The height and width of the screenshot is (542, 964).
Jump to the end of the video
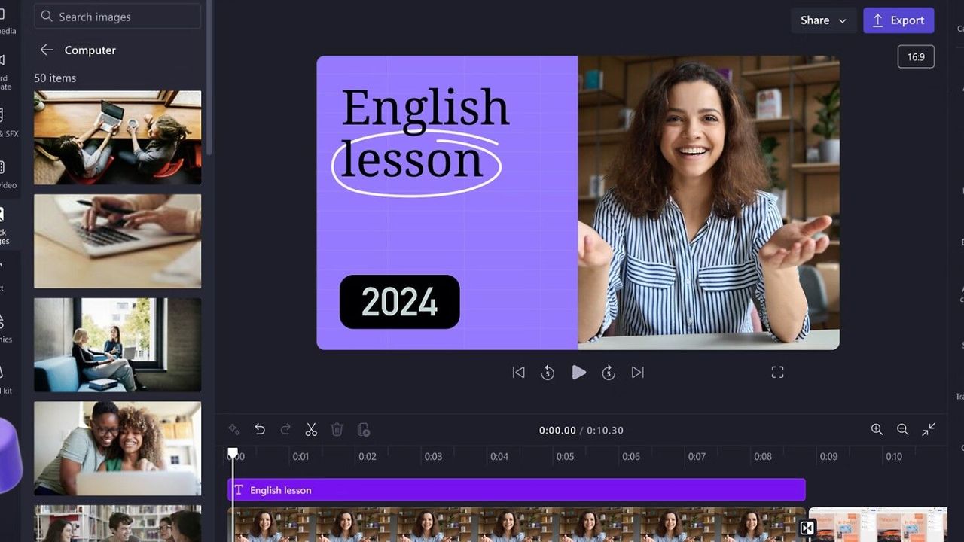(638, 373)
